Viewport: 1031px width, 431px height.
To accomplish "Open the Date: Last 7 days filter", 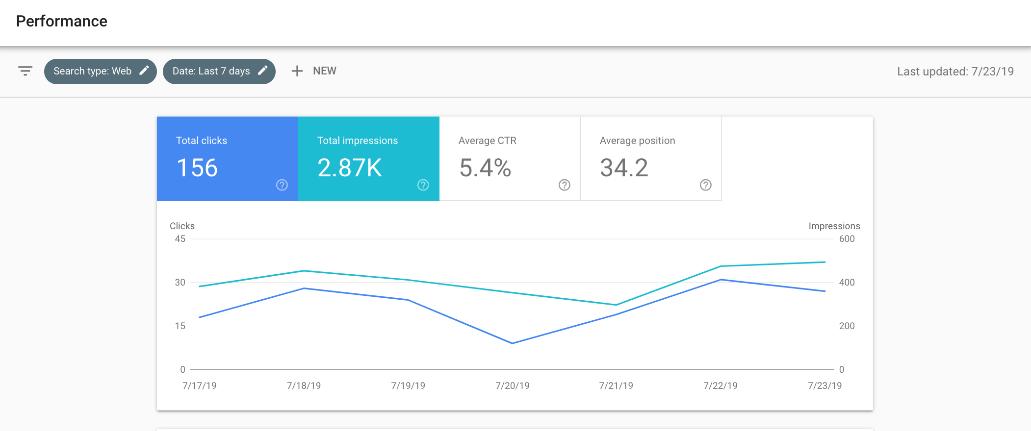I will pyautogui.click(x=211, y=72).
